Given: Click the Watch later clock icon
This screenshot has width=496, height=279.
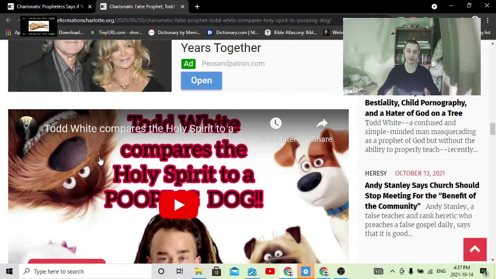Looking at the screenshot, I should coord(276,124).
